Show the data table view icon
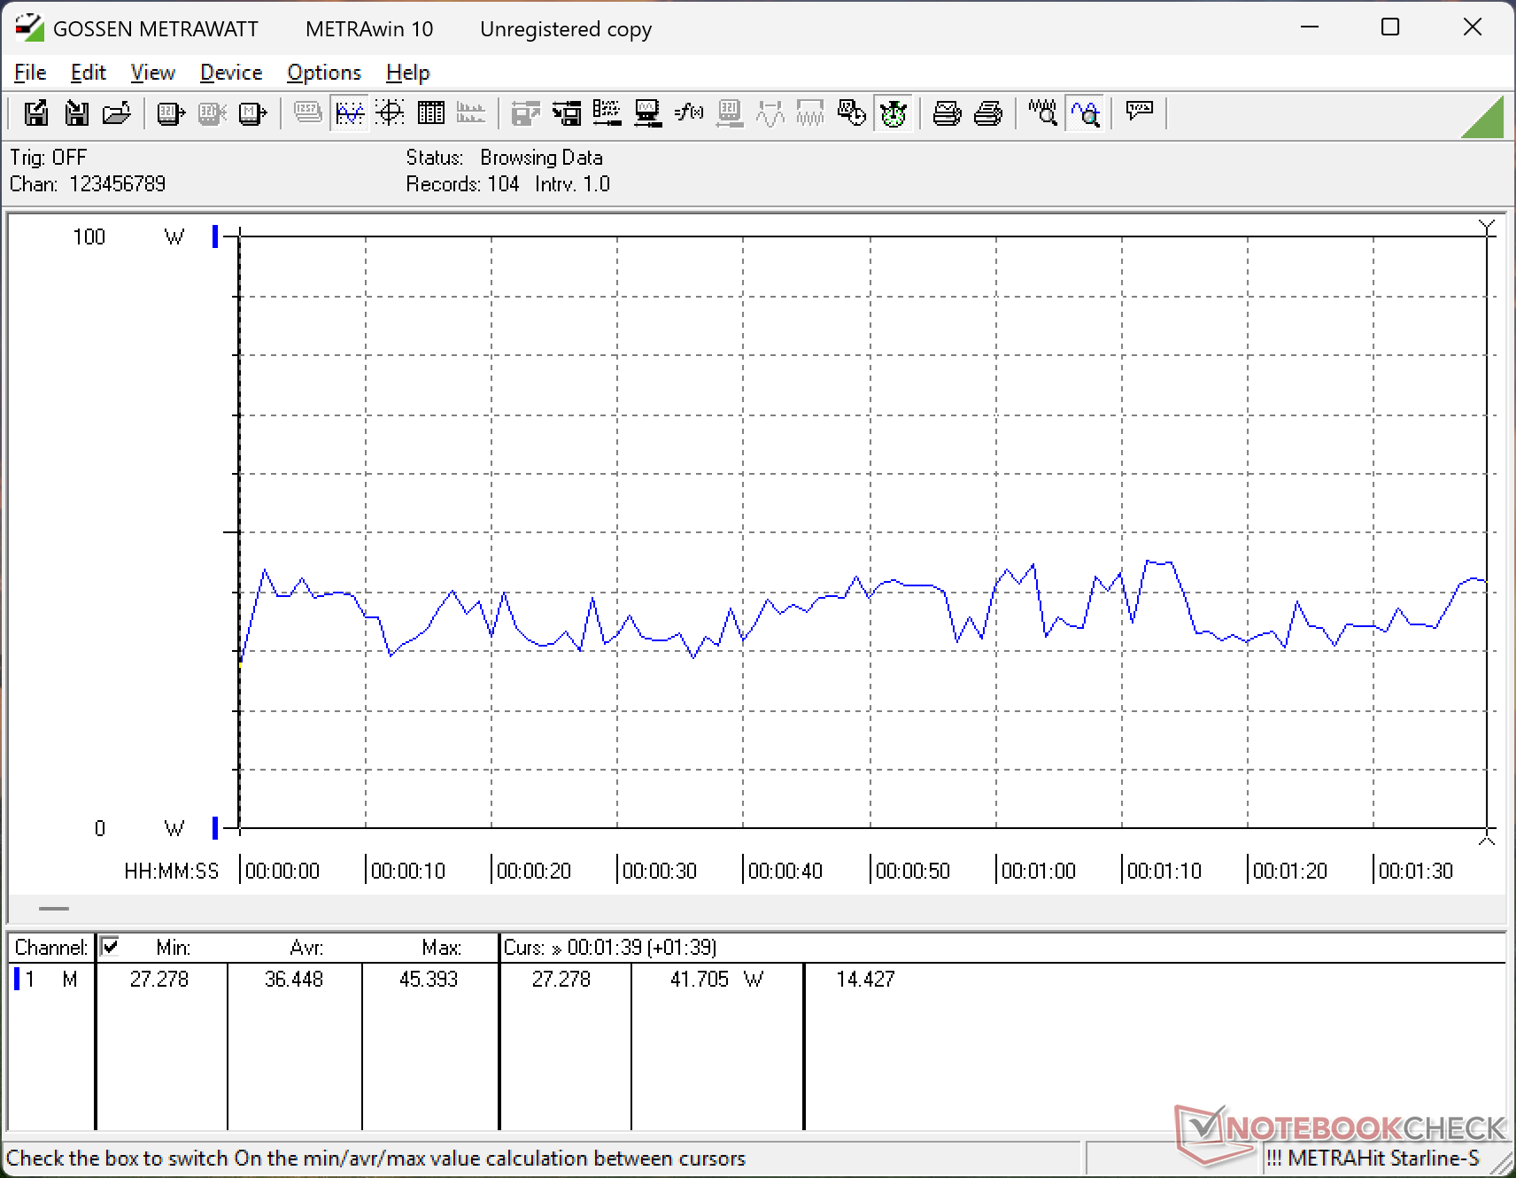This screenshot has height=1178, width=1516. click(431, 113)
